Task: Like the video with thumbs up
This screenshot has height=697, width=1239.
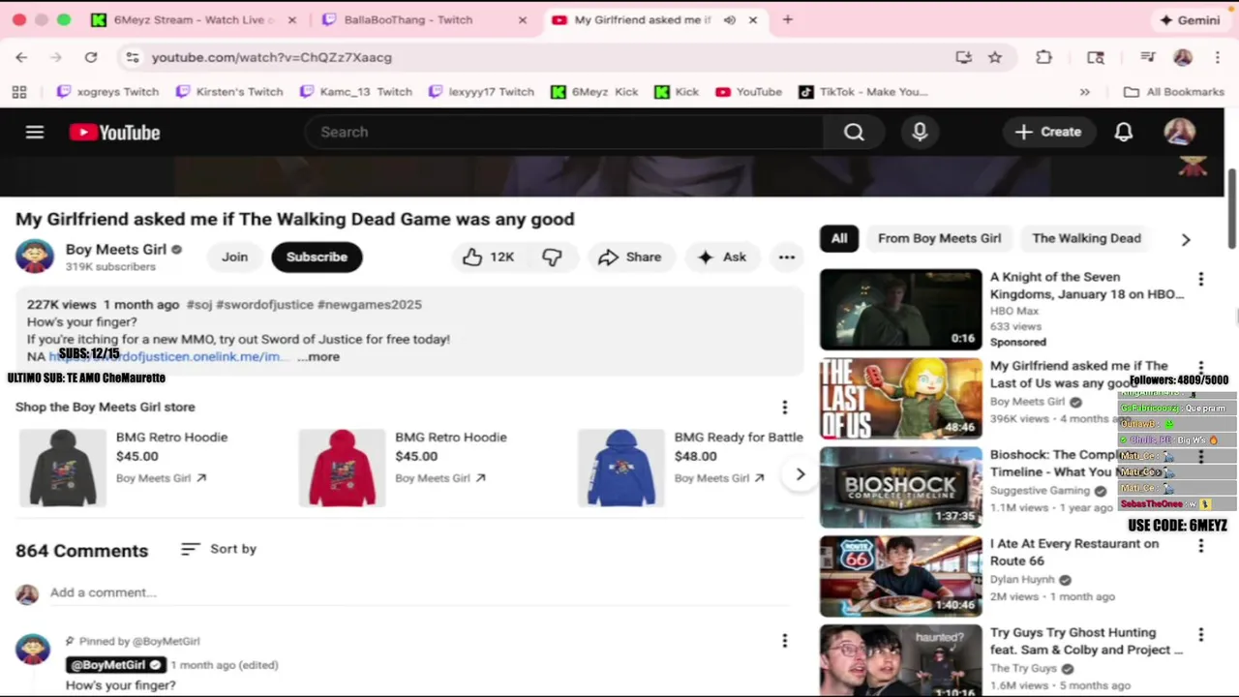Action: (x=488, y=257)
